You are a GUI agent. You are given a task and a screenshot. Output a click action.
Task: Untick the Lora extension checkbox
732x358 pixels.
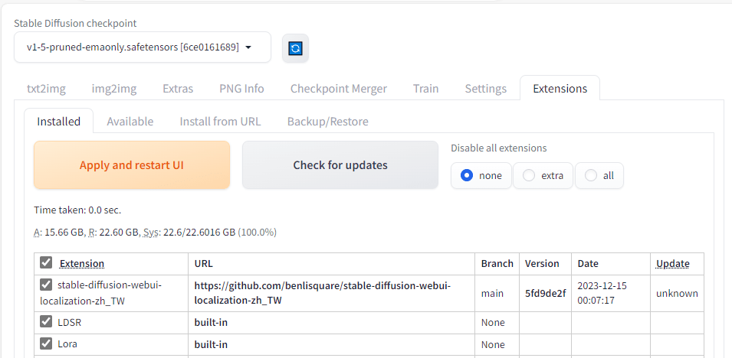click(46, 344)
